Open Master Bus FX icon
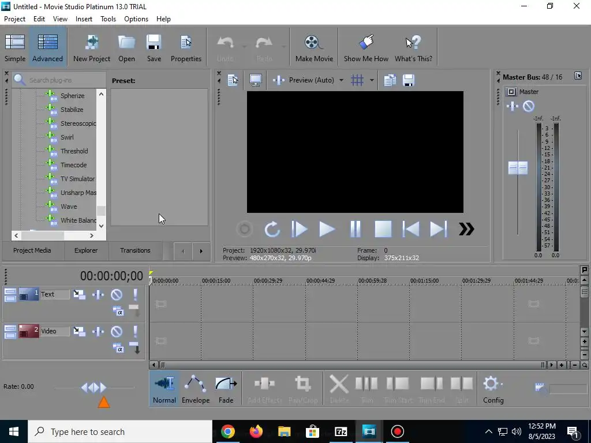Screen dimensions: 591x443 pos(513,106)
